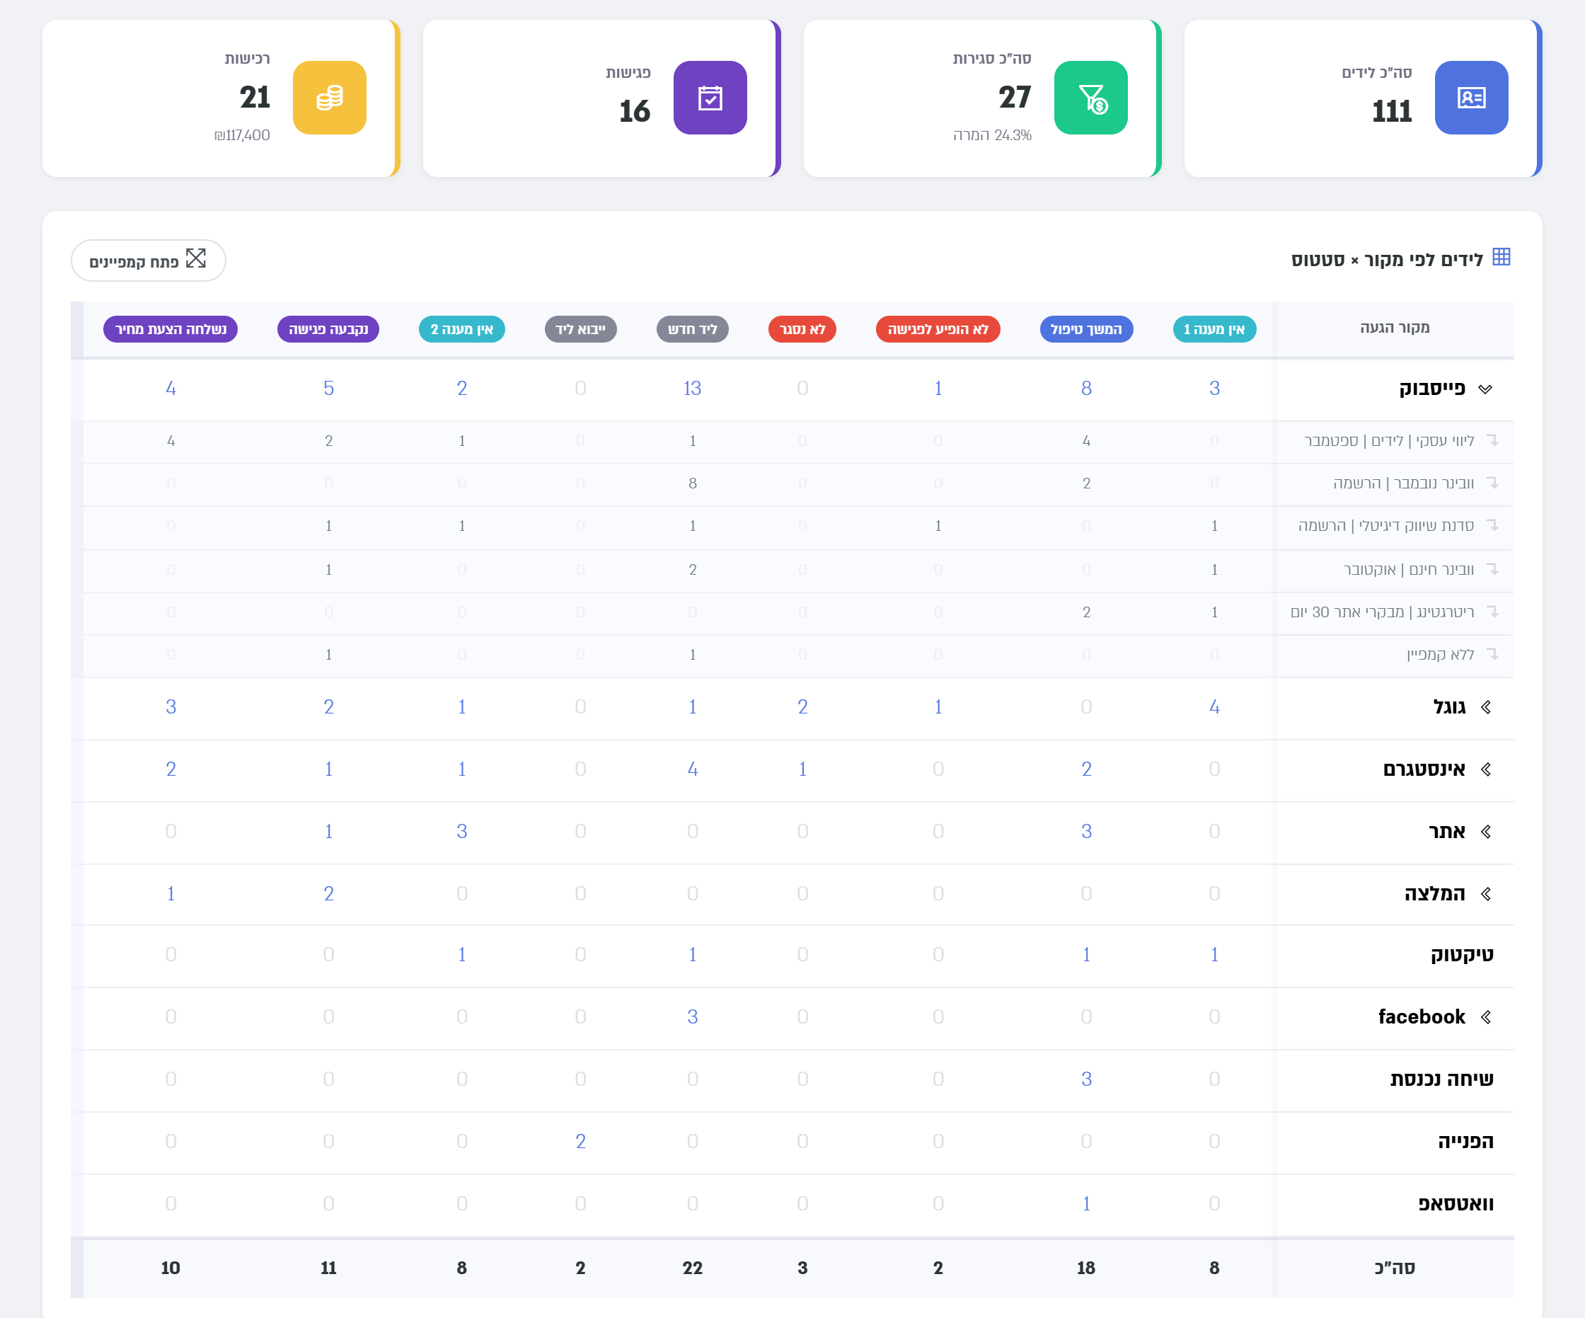1585x1318 pixels.
Task: Click the ₪117,400 purchases amount
Action: (x=242, y=135)
